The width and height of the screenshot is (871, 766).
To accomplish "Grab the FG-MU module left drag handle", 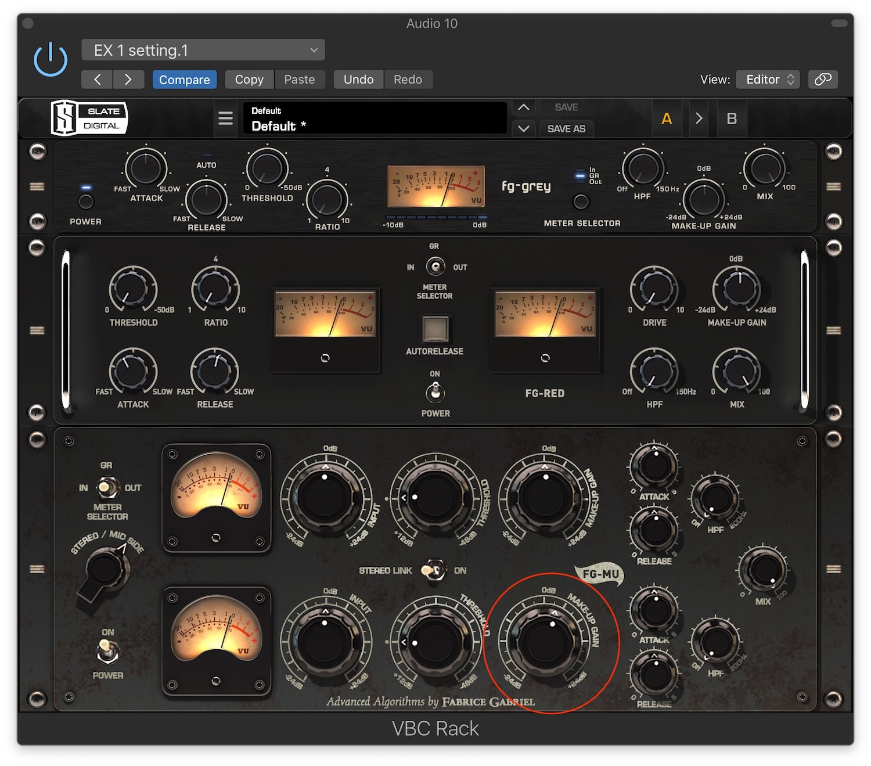I will [x=37, y=569].
